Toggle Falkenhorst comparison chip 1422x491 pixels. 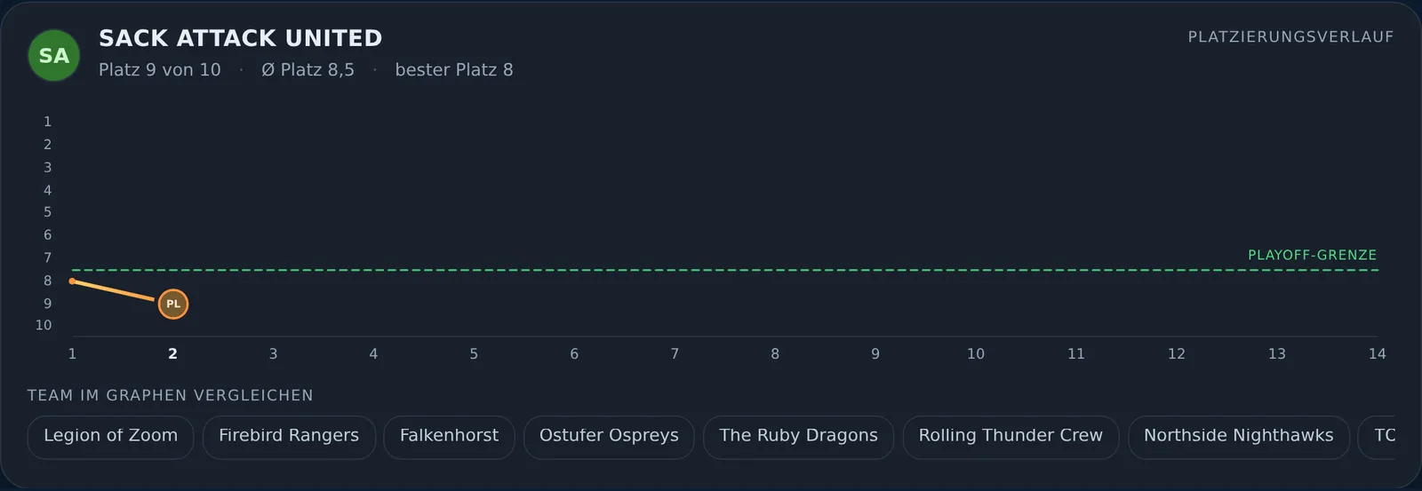[x=449, y=437]
